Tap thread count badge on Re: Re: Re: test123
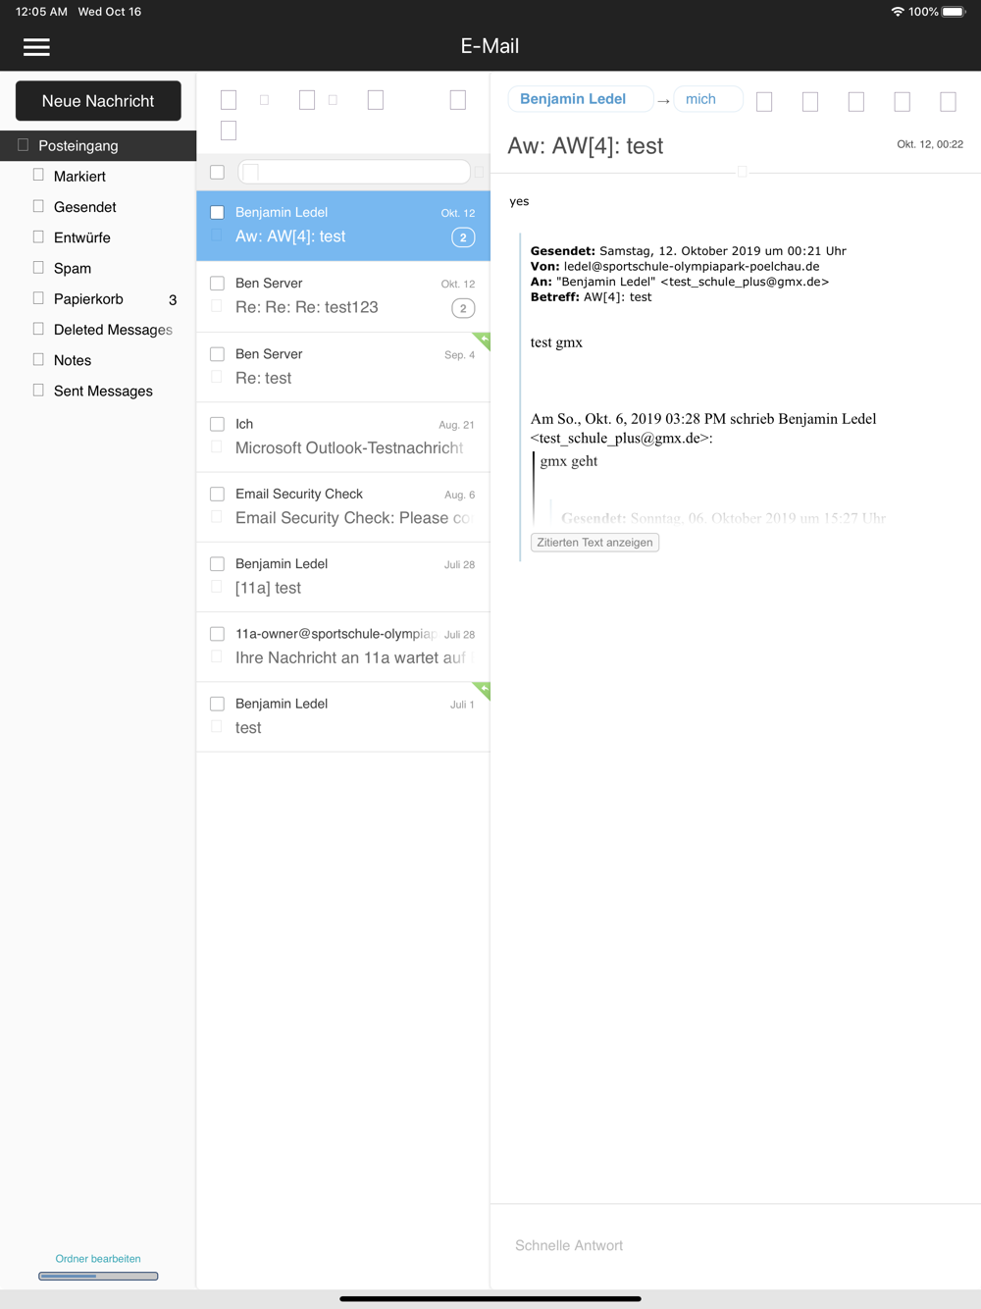This screenshot has width=981, height=1309. pyautogui.click(x=463, y=308)
